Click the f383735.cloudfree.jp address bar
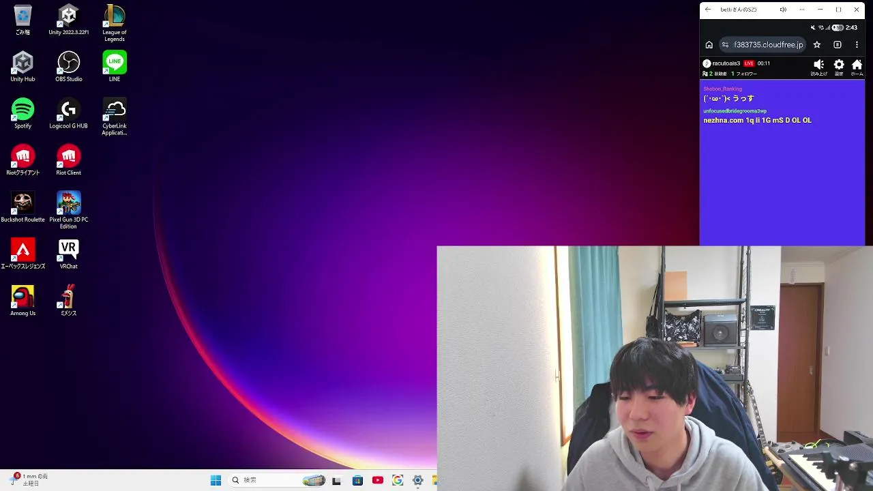The image size is (873, 491). point(763,45)
